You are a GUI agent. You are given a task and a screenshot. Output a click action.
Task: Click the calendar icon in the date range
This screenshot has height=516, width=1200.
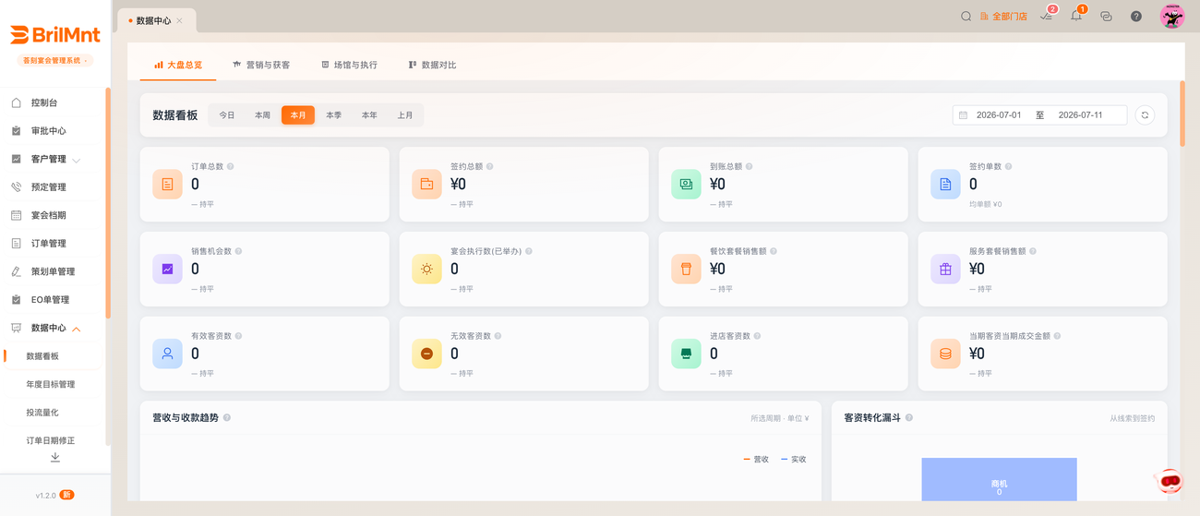[963, 115]
